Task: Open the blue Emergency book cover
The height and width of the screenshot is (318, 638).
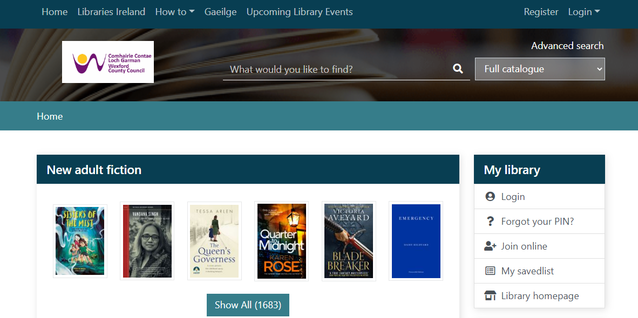Action: click(416, 241)
